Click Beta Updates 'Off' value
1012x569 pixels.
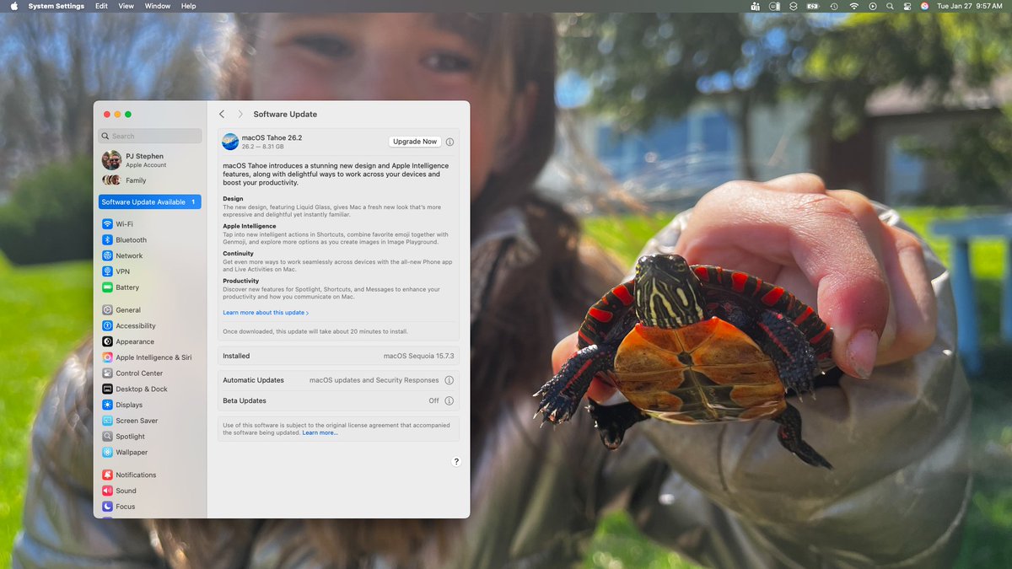click(x=433, y=401)
